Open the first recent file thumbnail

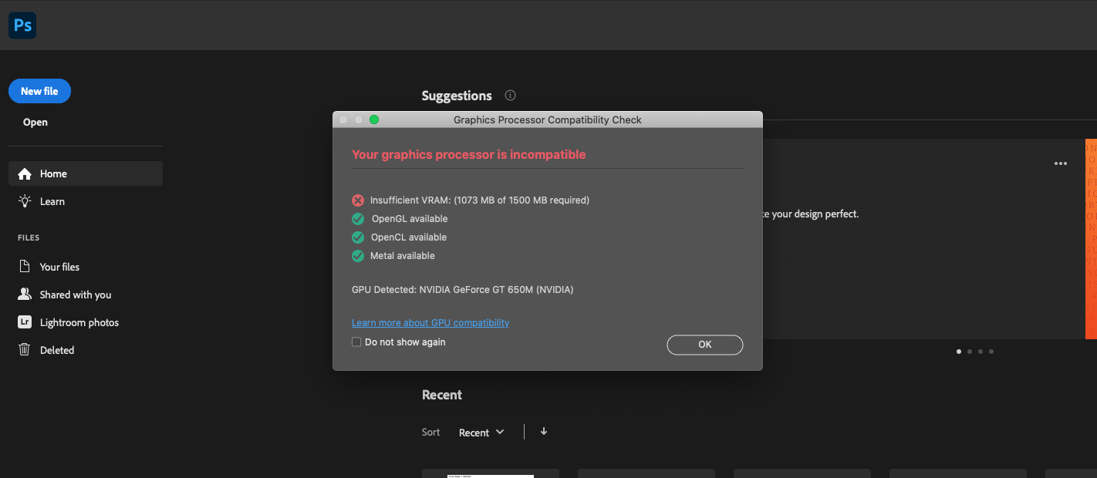pyautogui.click(x=491, y=473)
